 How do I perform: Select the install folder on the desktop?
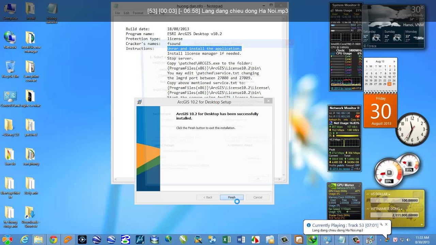pyautogui.click(x=31, y=12)
